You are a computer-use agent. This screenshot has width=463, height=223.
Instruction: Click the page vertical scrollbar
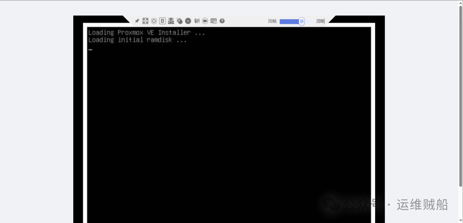(x=460, y=96)
